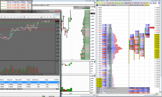This screenshot has height=97, width=162.
Task: Select the Fibonacci retracement tool
Action: (x=45, y=17)
